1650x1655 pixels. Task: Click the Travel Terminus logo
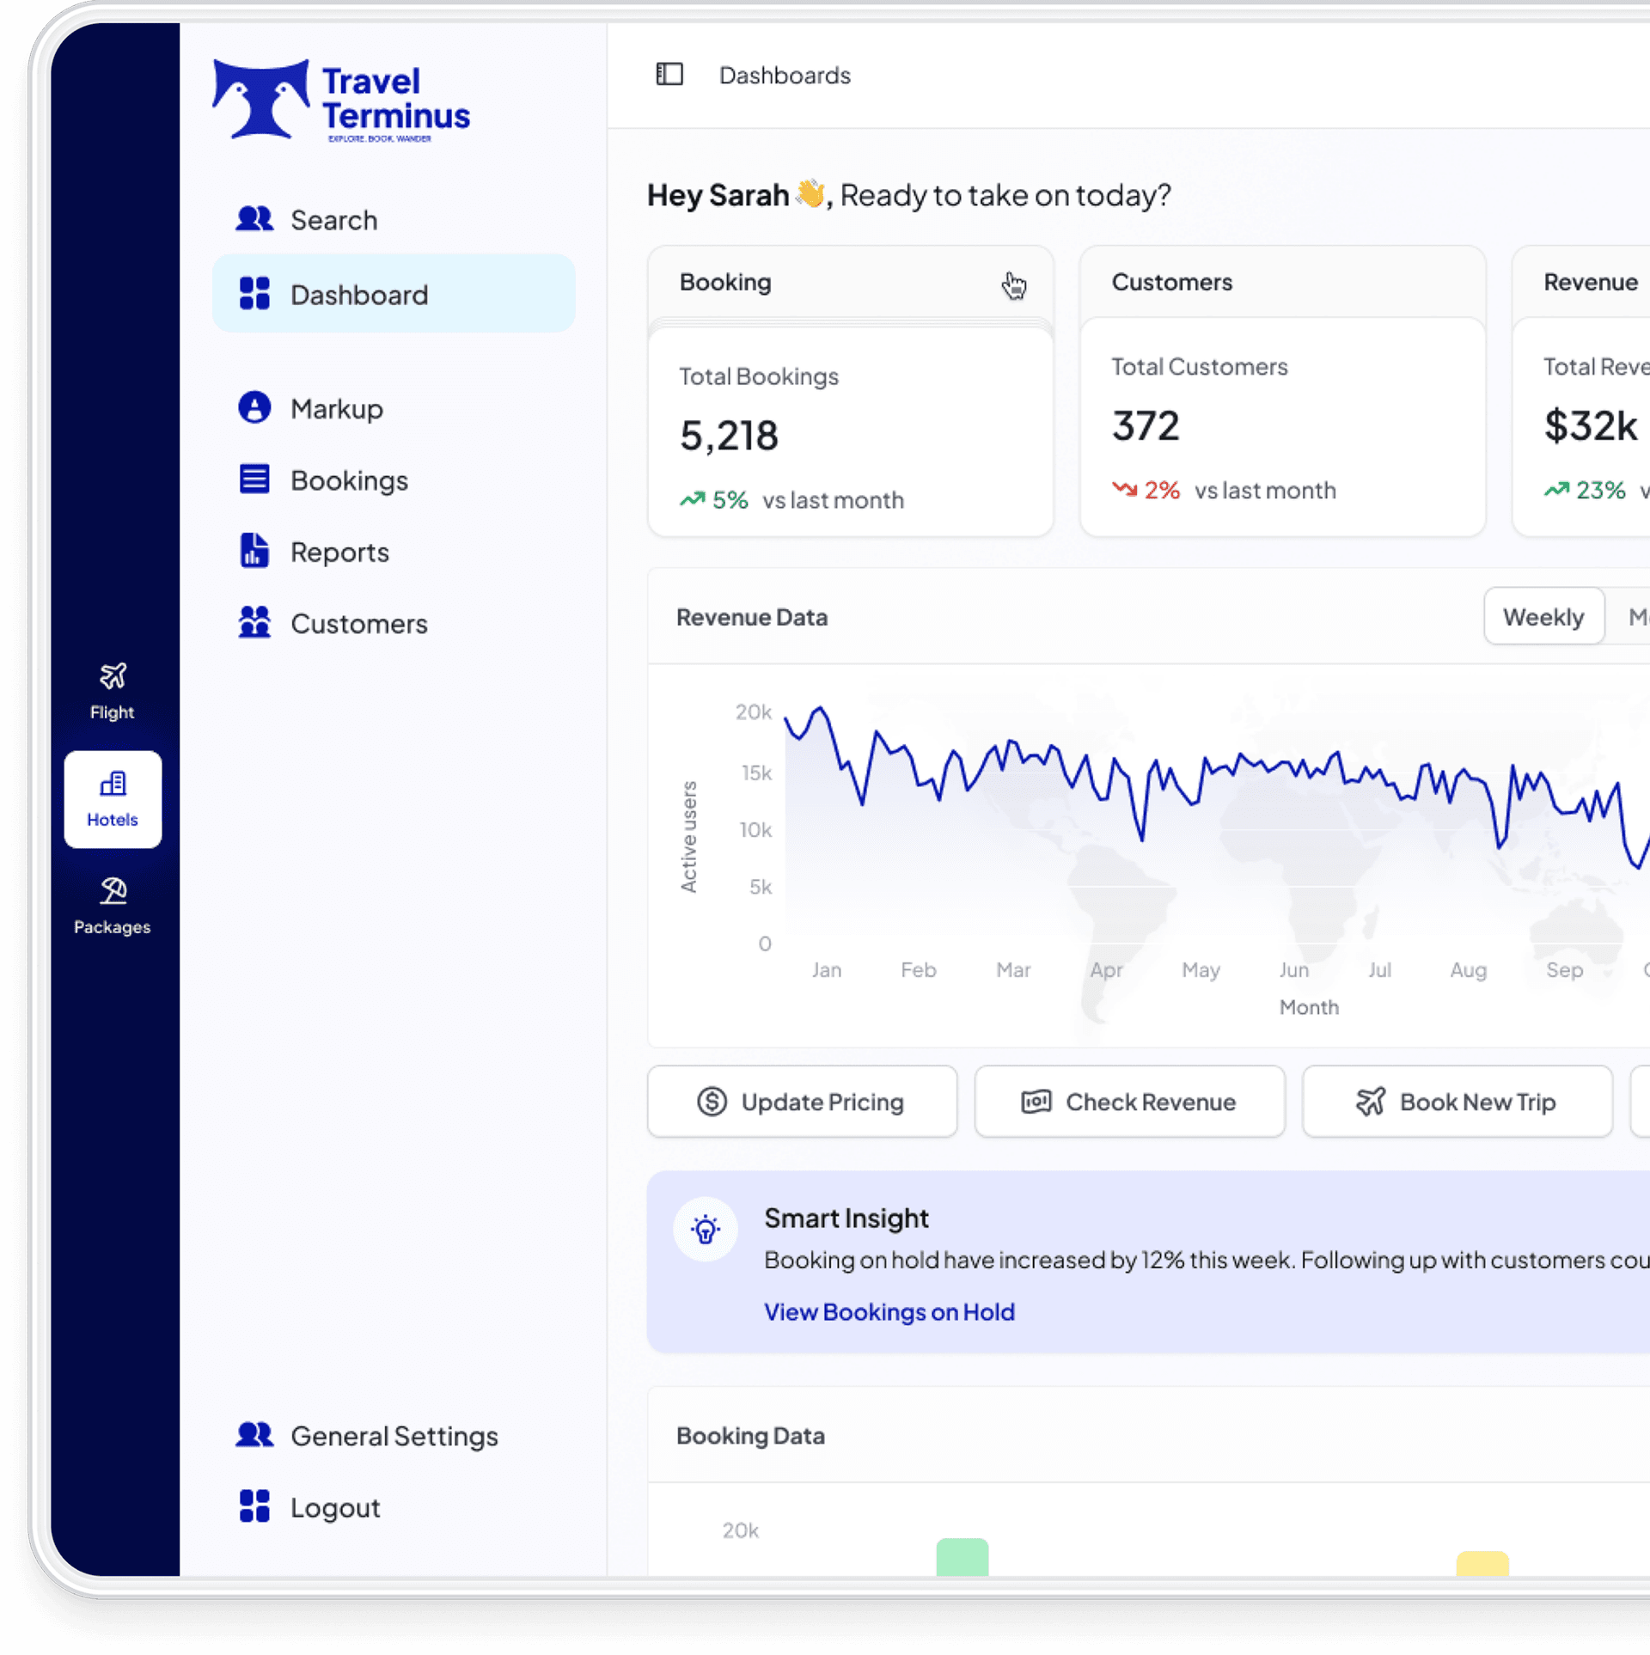tap(342, 101)
